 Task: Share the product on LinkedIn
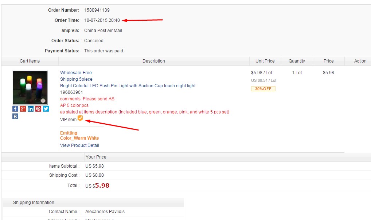tap(30, 108)
